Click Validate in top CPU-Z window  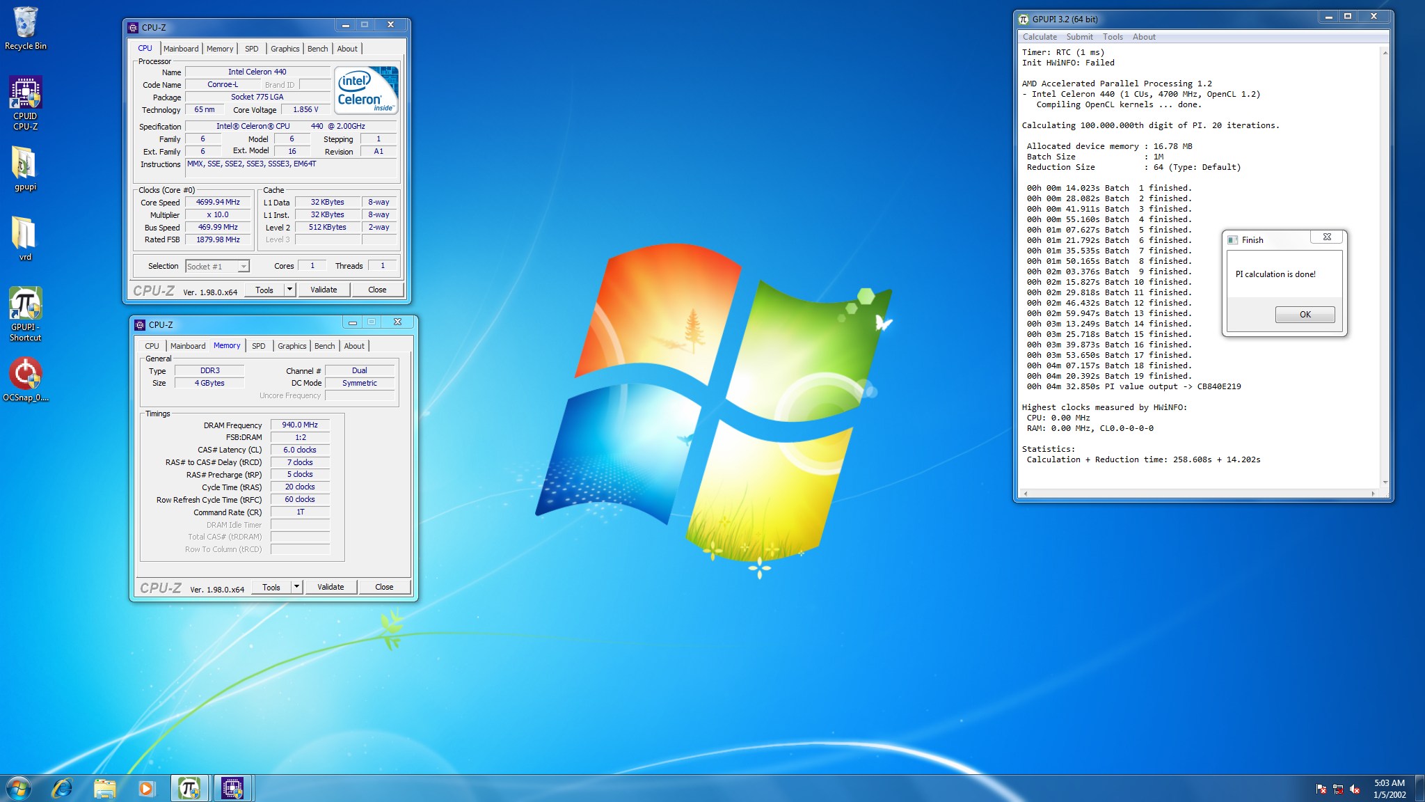pyautogui.click(x=324, y=290)
